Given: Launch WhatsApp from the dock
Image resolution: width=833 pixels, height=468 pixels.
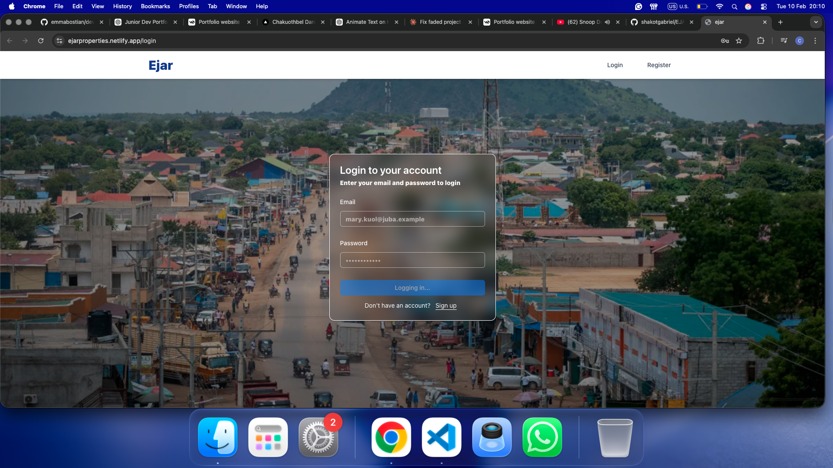Looking at the screenshot, I should (x=542, y=437).
